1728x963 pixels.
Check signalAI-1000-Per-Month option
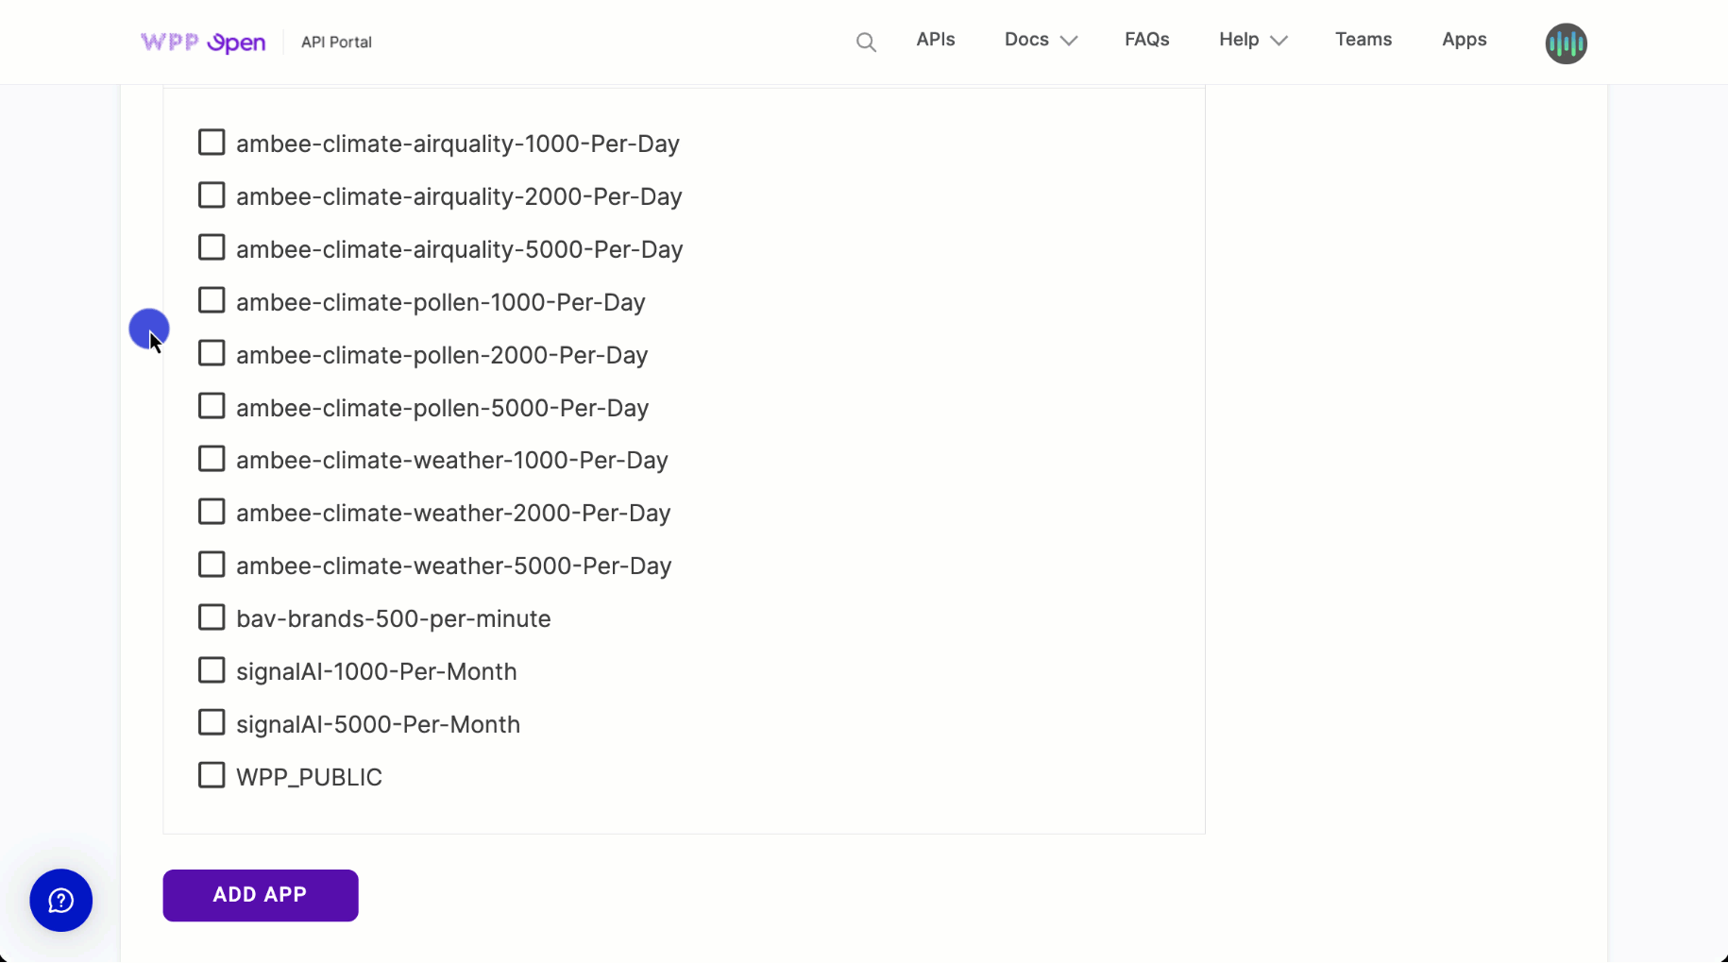[x=212, y=670]
